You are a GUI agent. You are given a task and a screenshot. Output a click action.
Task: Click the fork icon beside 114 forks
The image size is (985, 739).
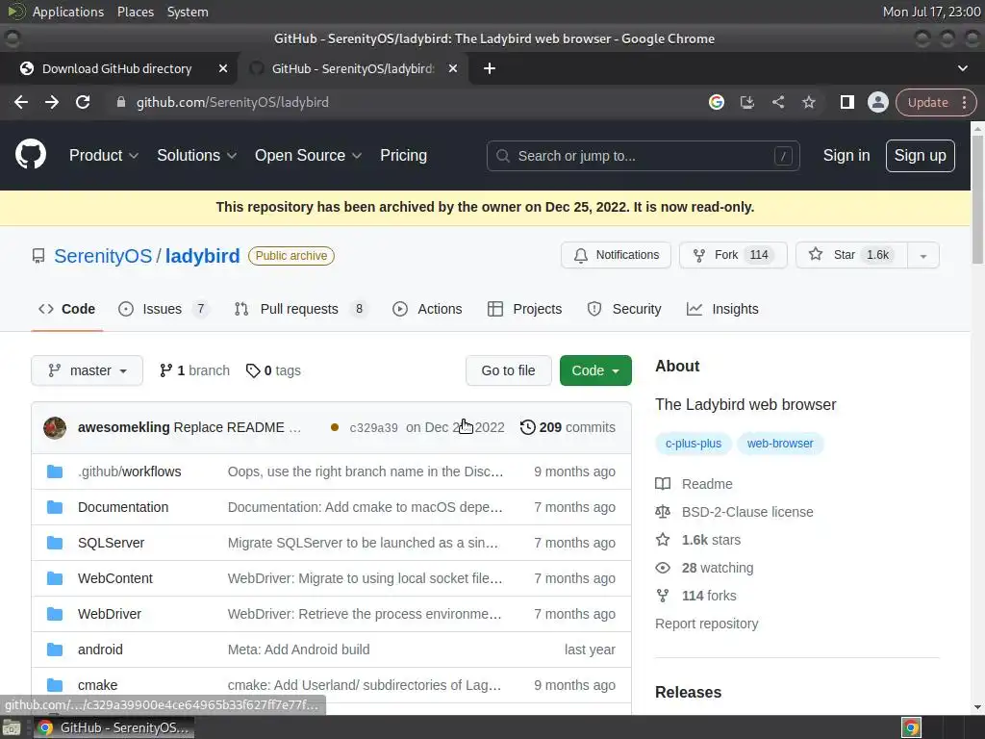pyautogui.click(x=663, y=595)
